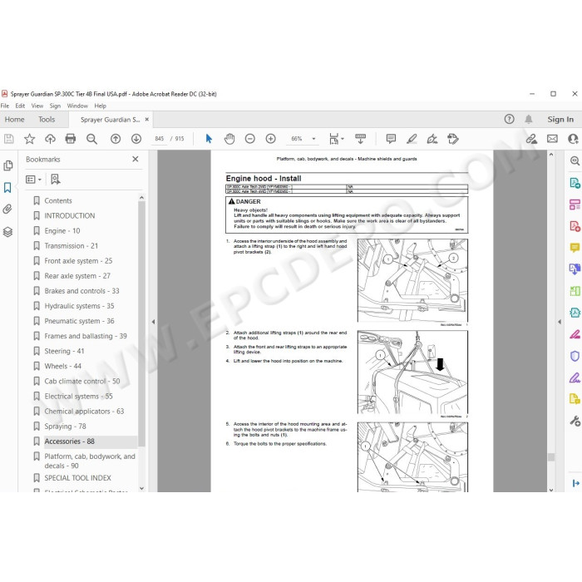The height and width of the screenshot is (582, 582).
Task: Print the document with the printer icon
Action: click(71, 139)
